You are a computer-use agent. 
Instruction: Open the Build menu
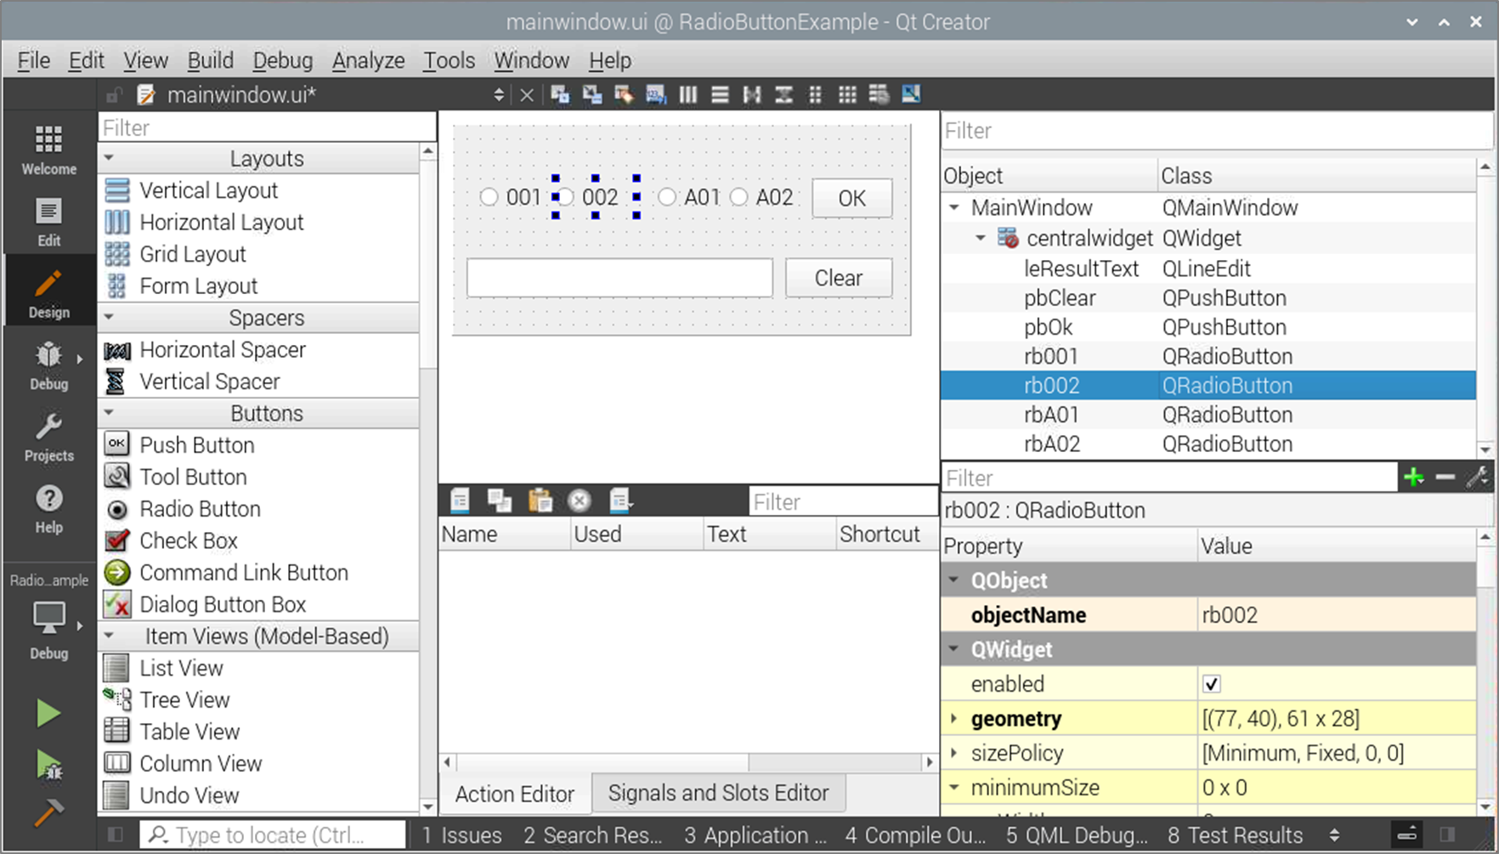click(210, 60)
